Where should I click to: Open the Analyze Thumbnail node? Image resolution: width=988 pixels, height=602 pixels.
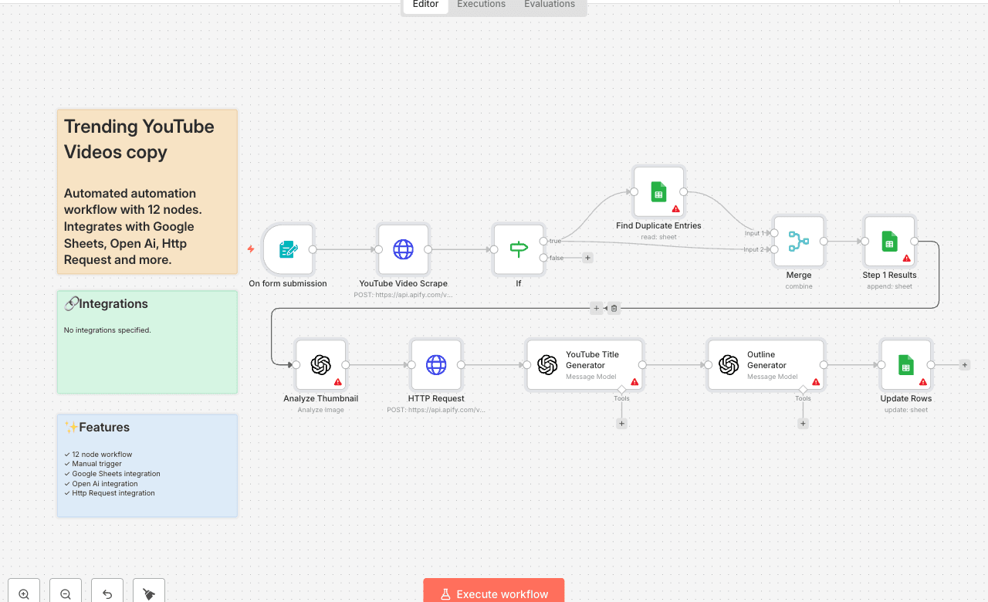[320, 364]
